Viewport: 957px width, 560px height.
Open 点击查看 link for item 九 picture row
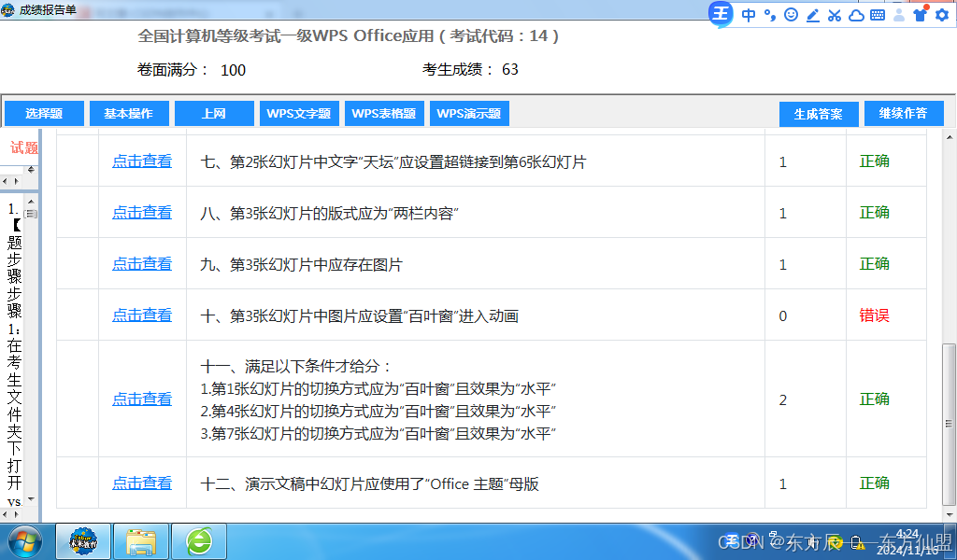tap(142, 264)
